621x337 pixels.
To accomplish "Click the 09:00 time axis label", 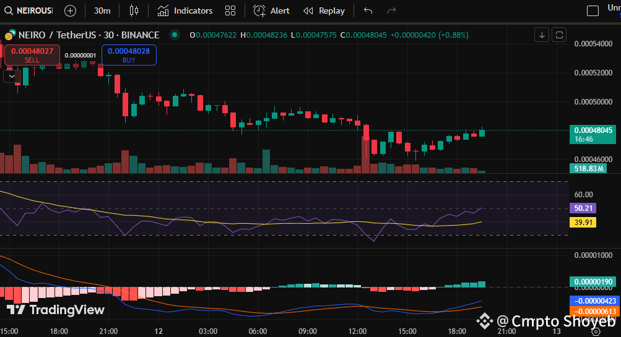I will click(307, 331).
